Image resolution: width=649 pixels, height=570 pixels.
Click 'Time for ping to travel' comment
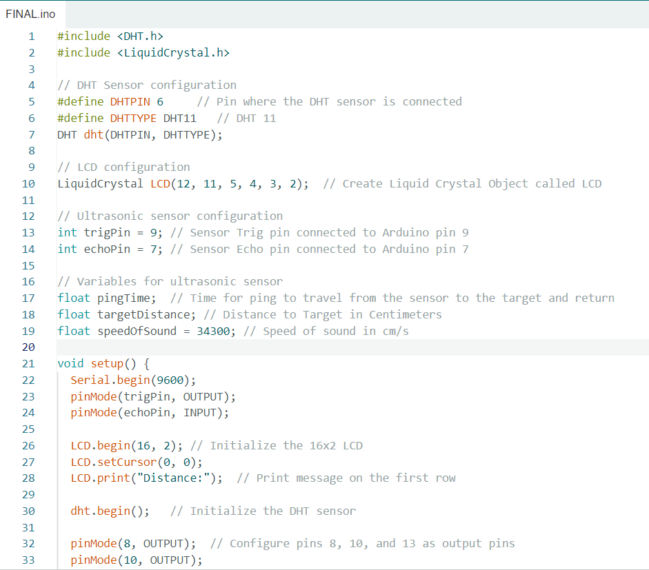(266, 298)
